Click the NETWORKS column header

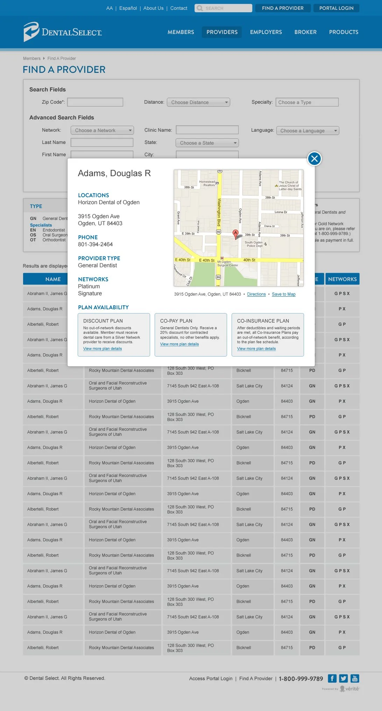(342, 279)
